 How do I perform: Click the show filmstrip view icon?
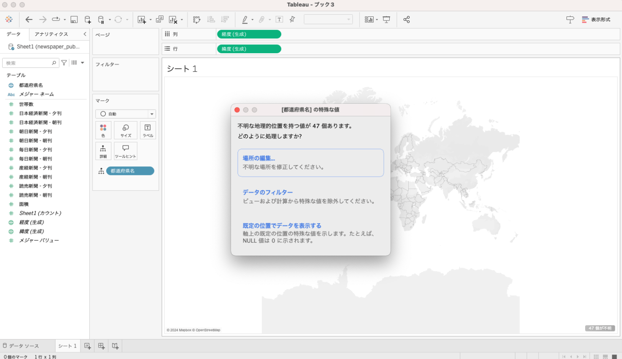coord(605,356)
